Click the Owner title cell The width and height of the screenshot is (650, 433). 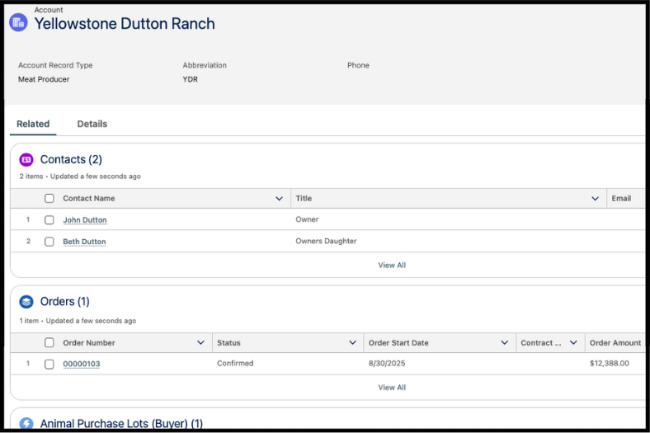(x=307, y=219)
